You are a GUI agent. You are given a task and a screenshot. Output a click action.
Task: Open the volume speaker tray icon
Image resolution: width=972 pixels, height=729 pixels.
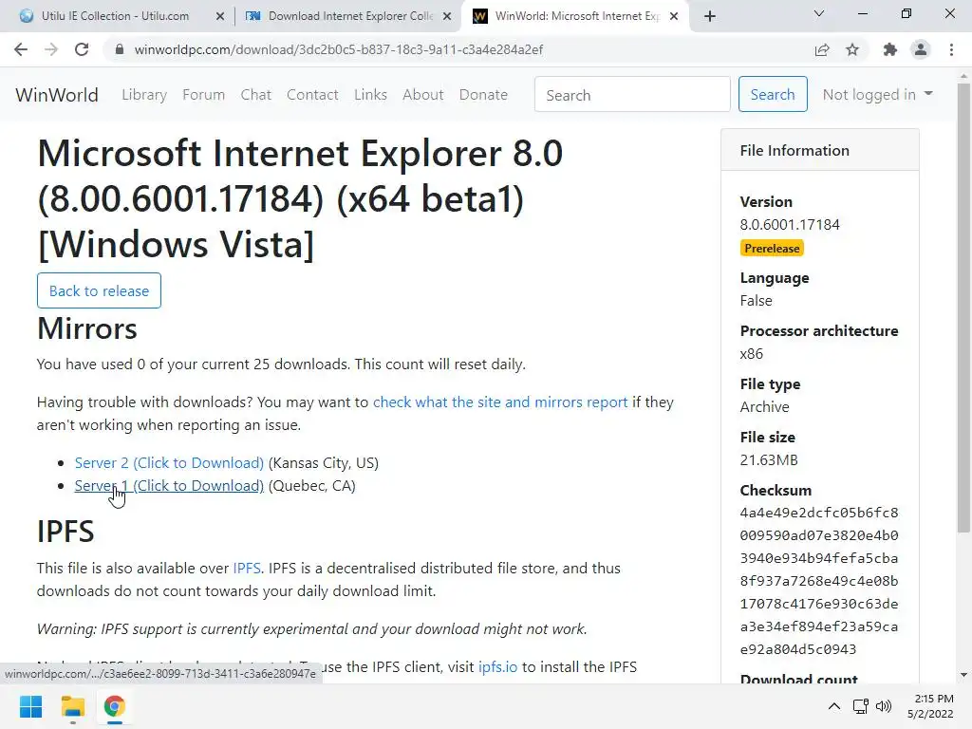pyautogui.click(x=884, y=706)
